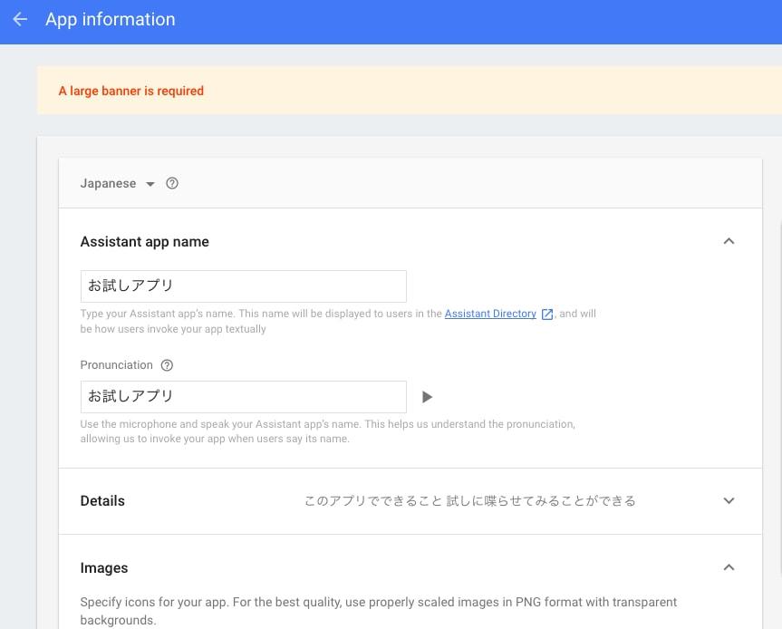Click the Details section title

[102, 501]
